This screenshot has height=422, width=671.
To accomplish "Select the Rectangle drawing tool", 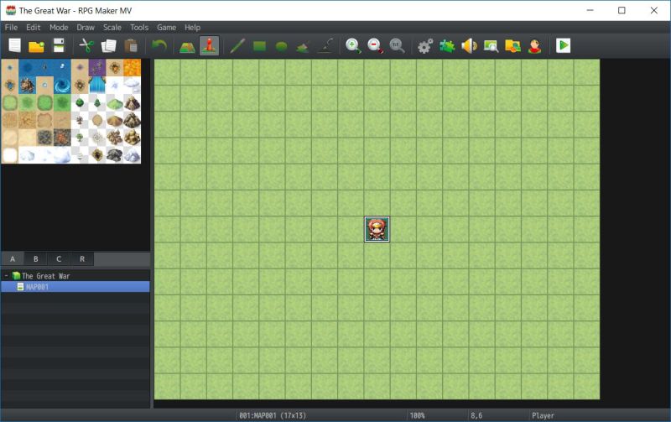I will pos(259,46).
